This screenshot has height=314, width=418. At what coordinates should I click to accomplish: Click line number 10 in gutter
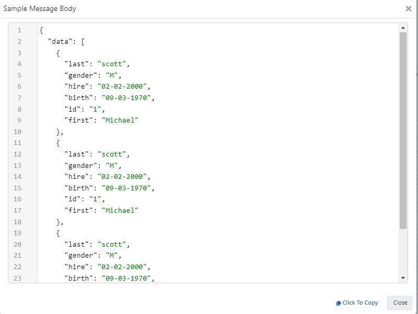17,131
